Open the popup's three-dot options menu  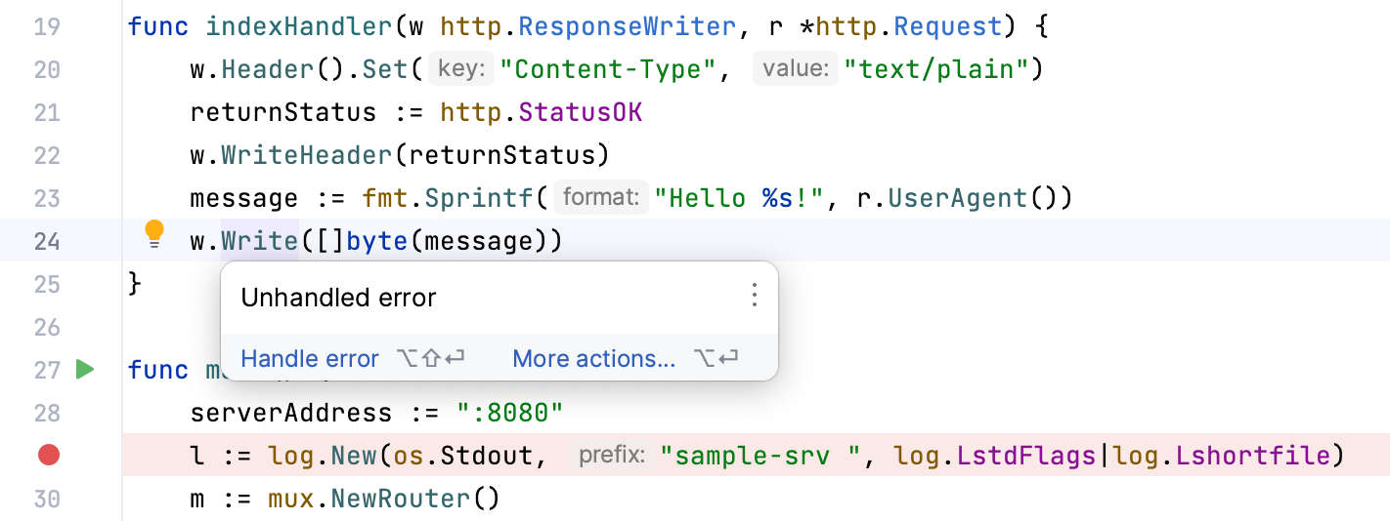pos(754,296)
